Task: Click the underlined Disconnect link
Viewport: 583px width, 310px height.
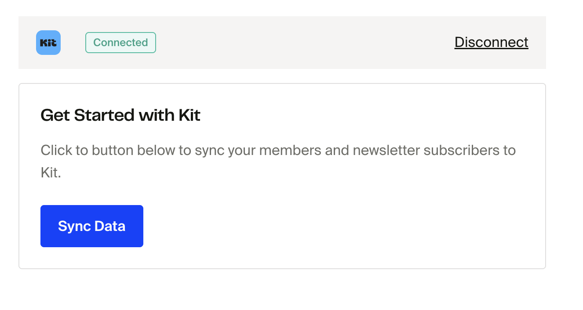Action: click(491, 42)
